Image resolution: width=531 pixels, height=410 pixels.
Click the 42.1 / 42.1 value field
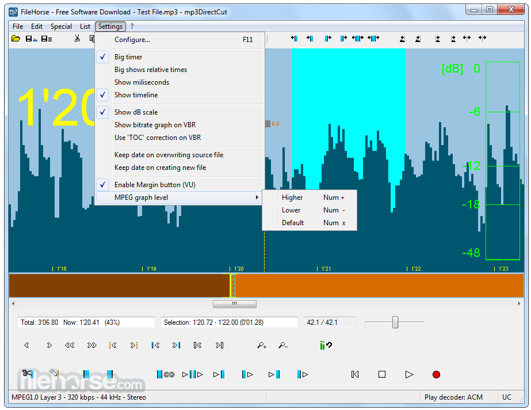click(330, 322)
